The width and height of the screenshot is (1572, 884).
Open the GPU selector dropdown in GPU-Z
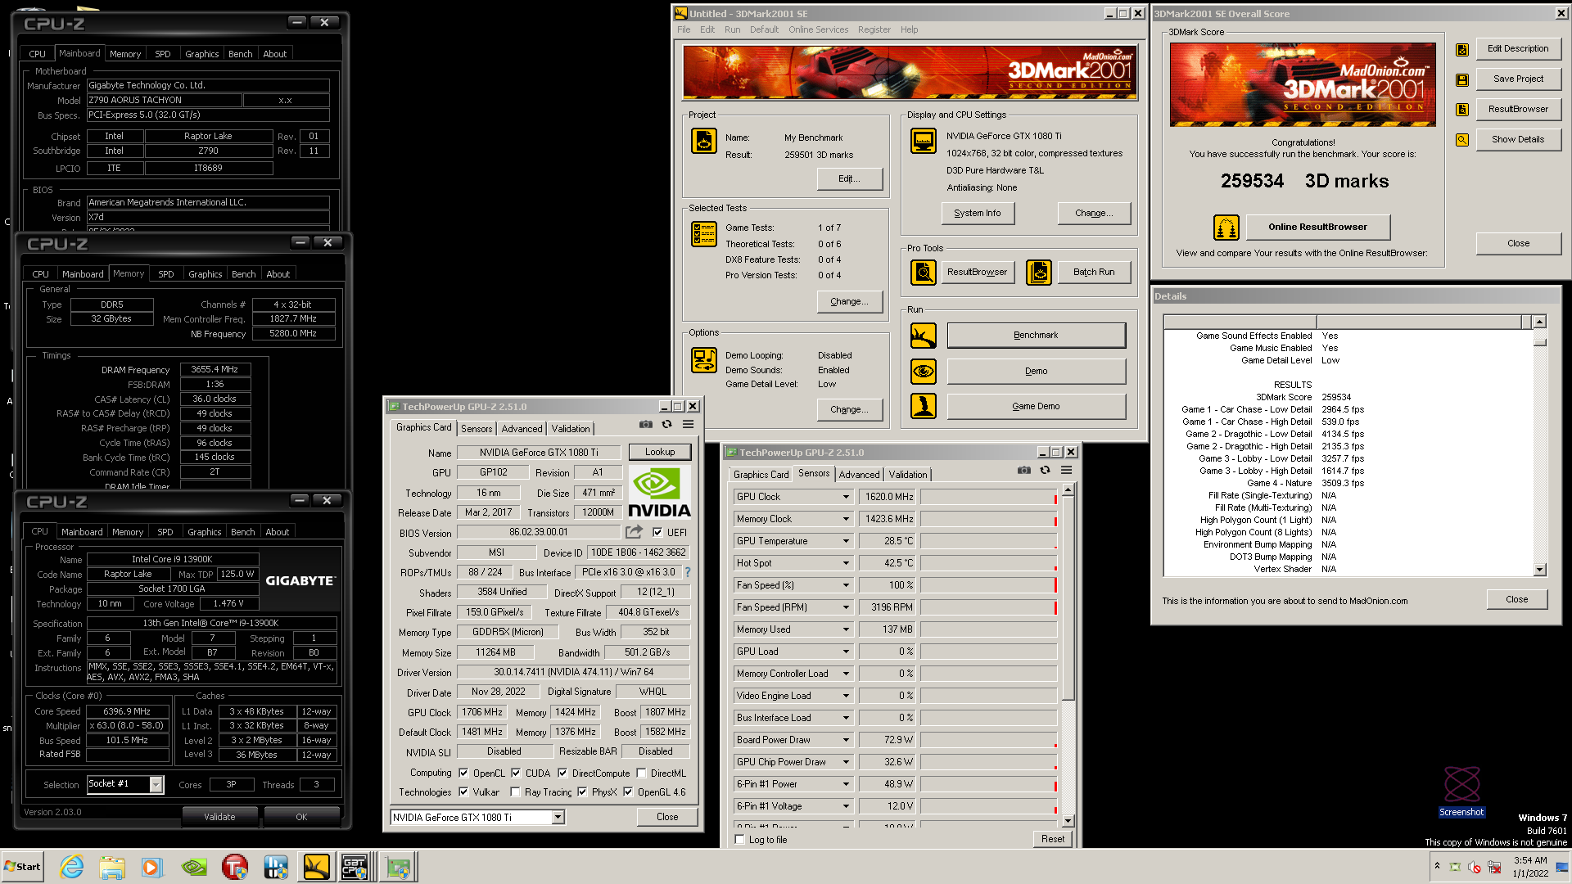tap(558, 817)
